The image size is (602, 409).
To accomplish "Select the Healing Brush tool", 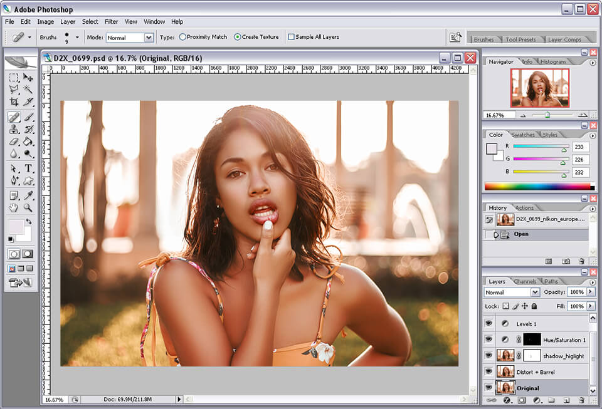I will [14, 118].
